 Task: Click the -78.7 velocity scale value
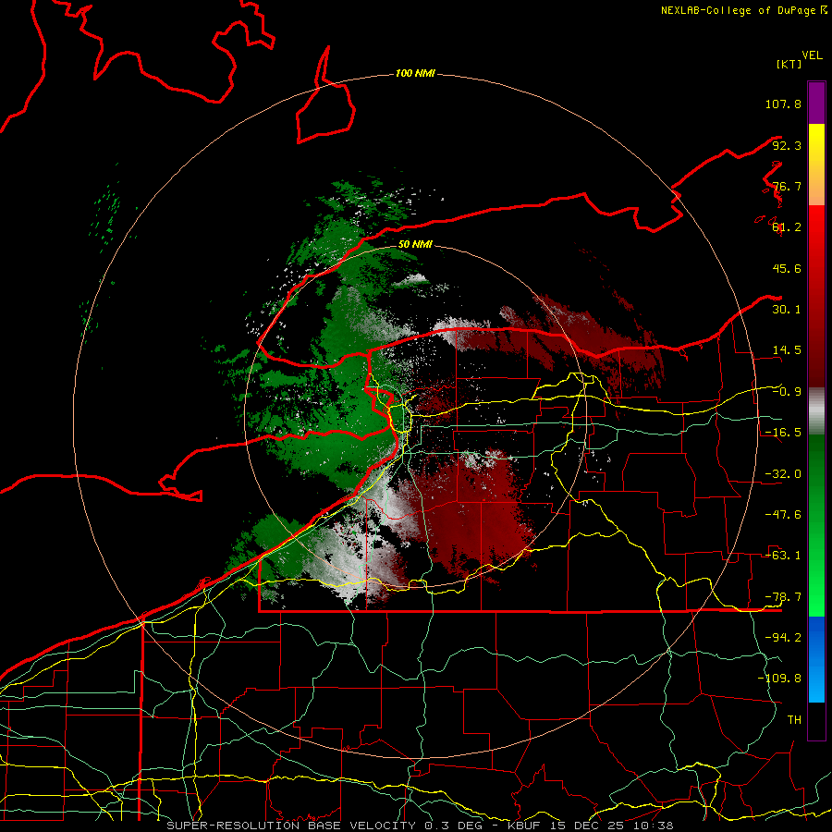tap(783, 597)
